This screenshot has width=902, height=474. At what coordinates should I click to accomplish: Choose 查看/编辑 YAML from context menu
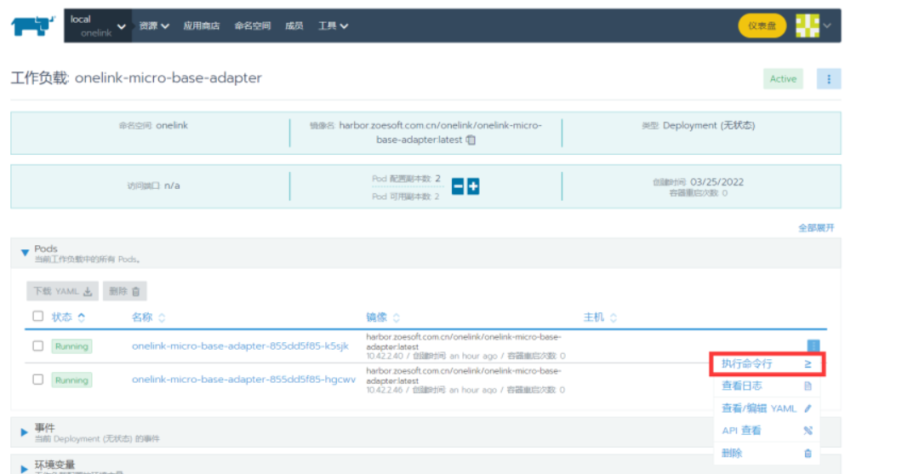[768, 408]
